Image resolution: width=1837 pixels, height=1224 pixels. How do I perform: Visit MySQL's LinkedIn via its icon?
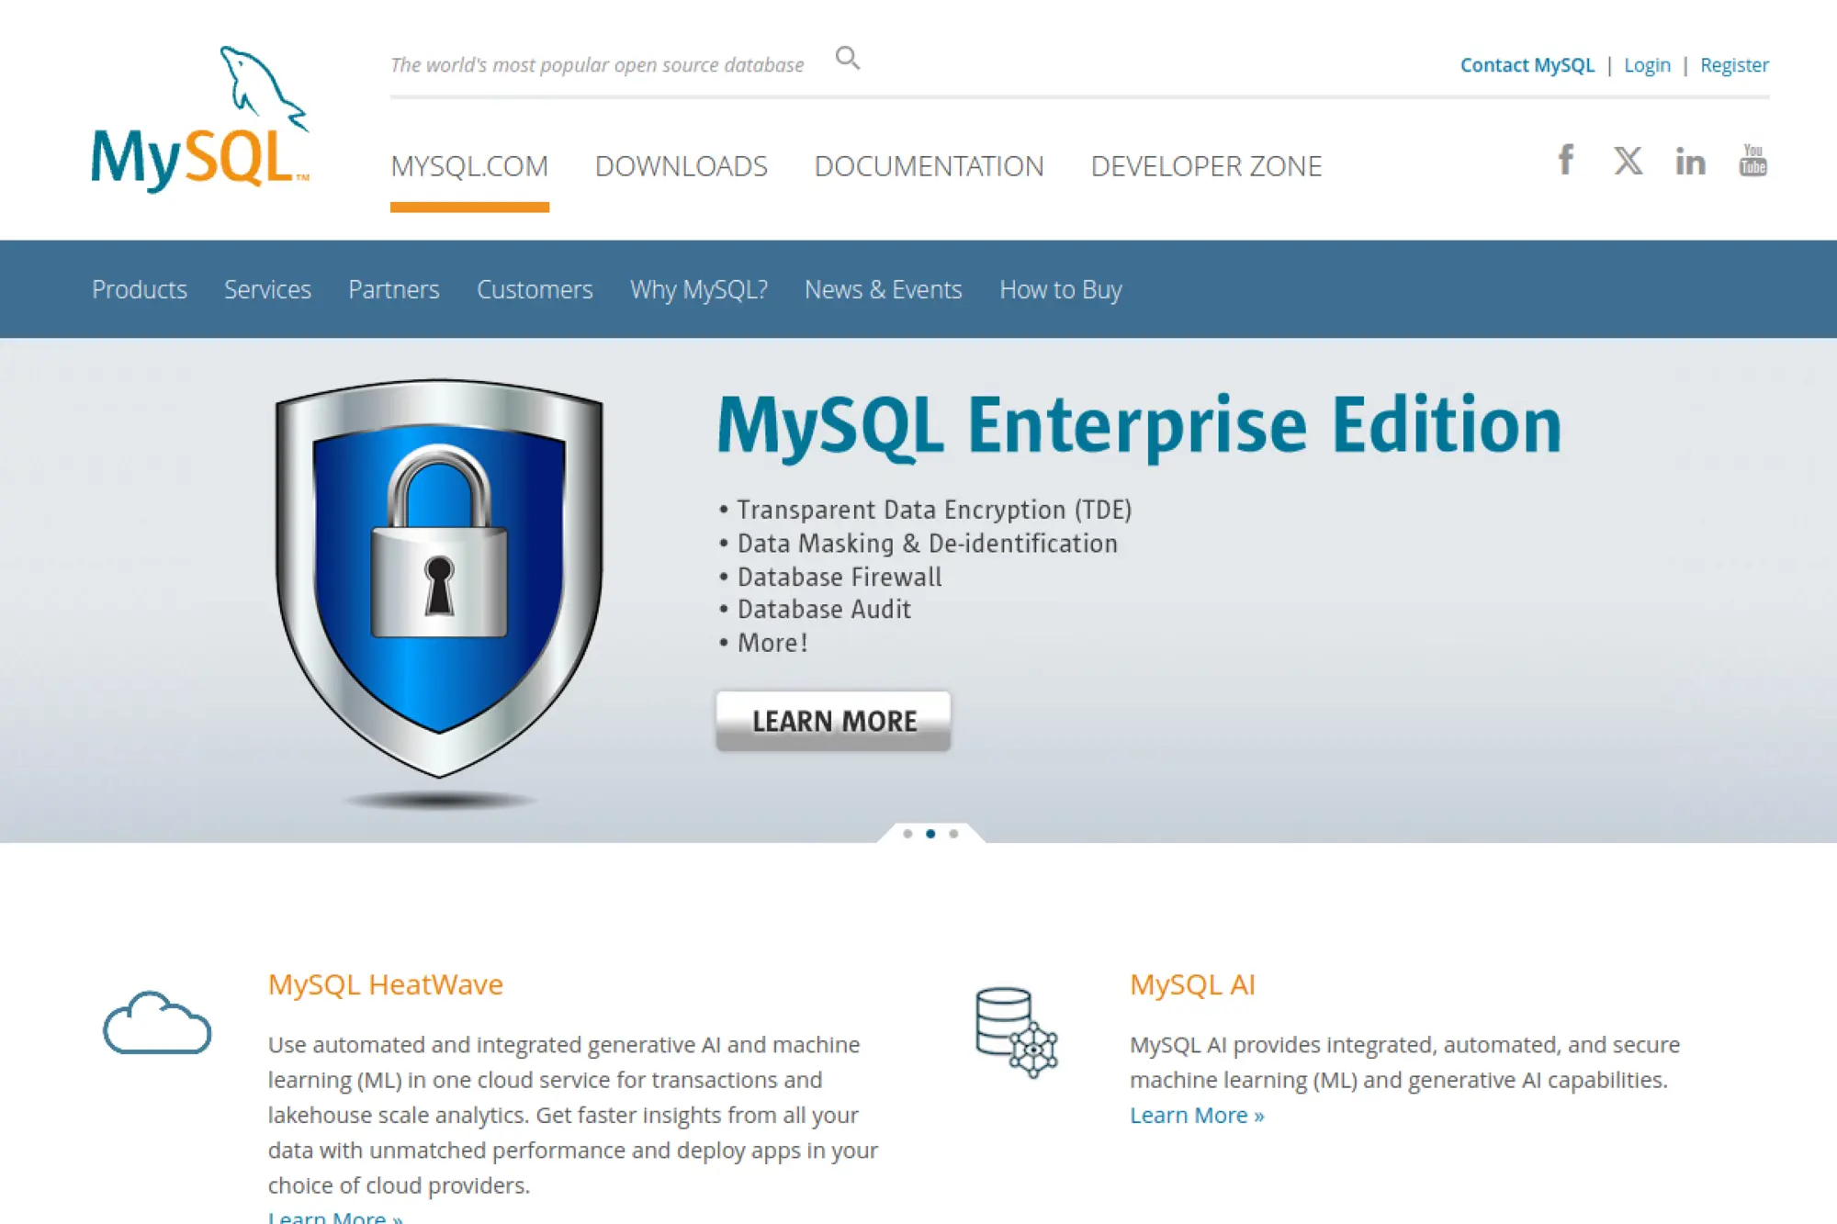(x=1690, y=161)
